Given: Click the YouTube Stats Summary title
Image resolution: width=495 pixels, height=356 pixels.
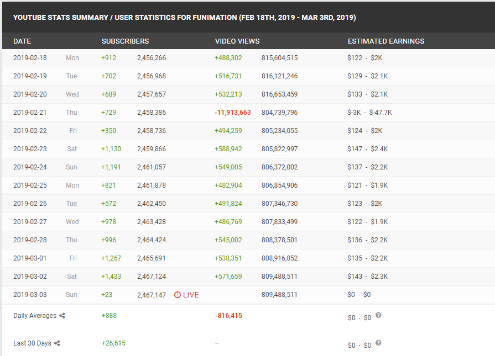Looking at the screenshot, I should tap(184, 17).
